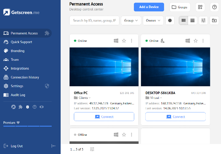Click the DESKTOP-S861KBA desktop thumbnail

(x=175, y=67)
